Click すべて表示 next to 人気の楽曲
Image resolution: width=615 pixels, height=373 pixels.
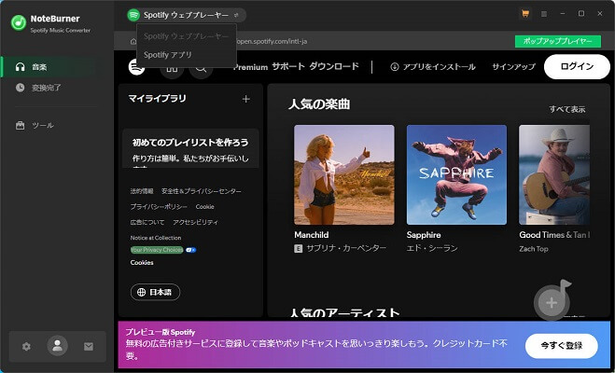[x=567, y=109]
